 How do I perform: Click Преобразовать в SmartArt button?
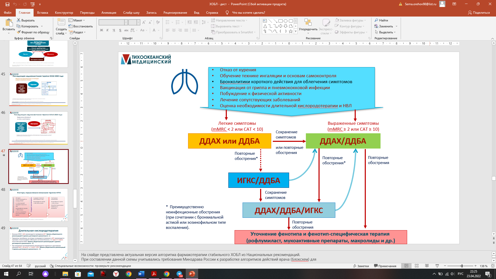pos(233,32)
